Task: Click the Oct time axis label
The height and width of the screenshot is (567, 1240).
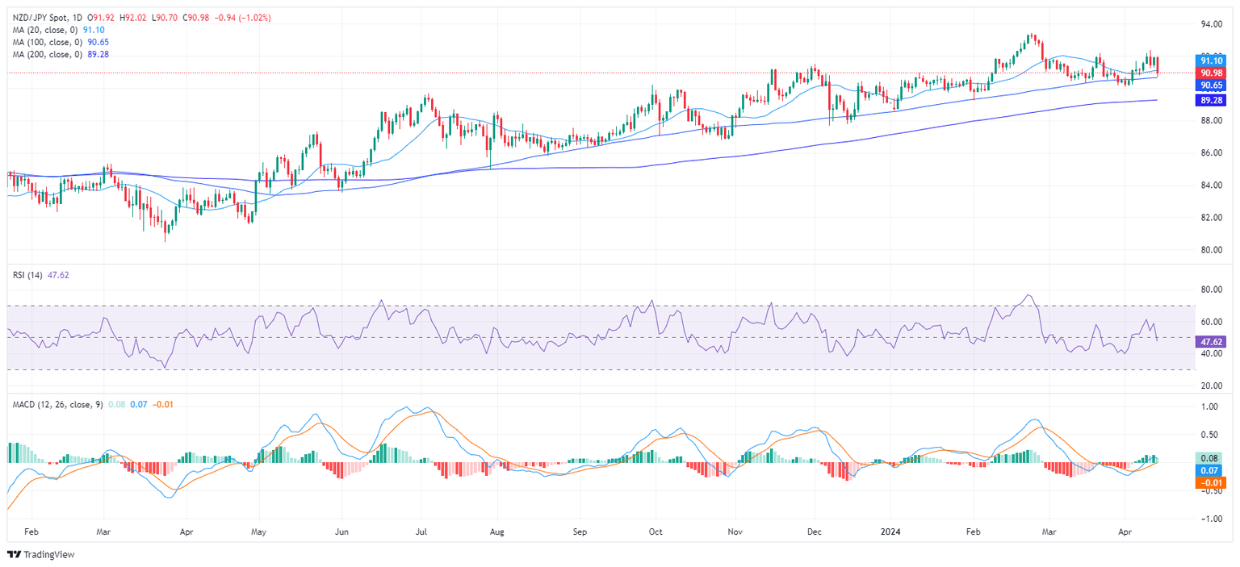Action: (x=656, y=533)
